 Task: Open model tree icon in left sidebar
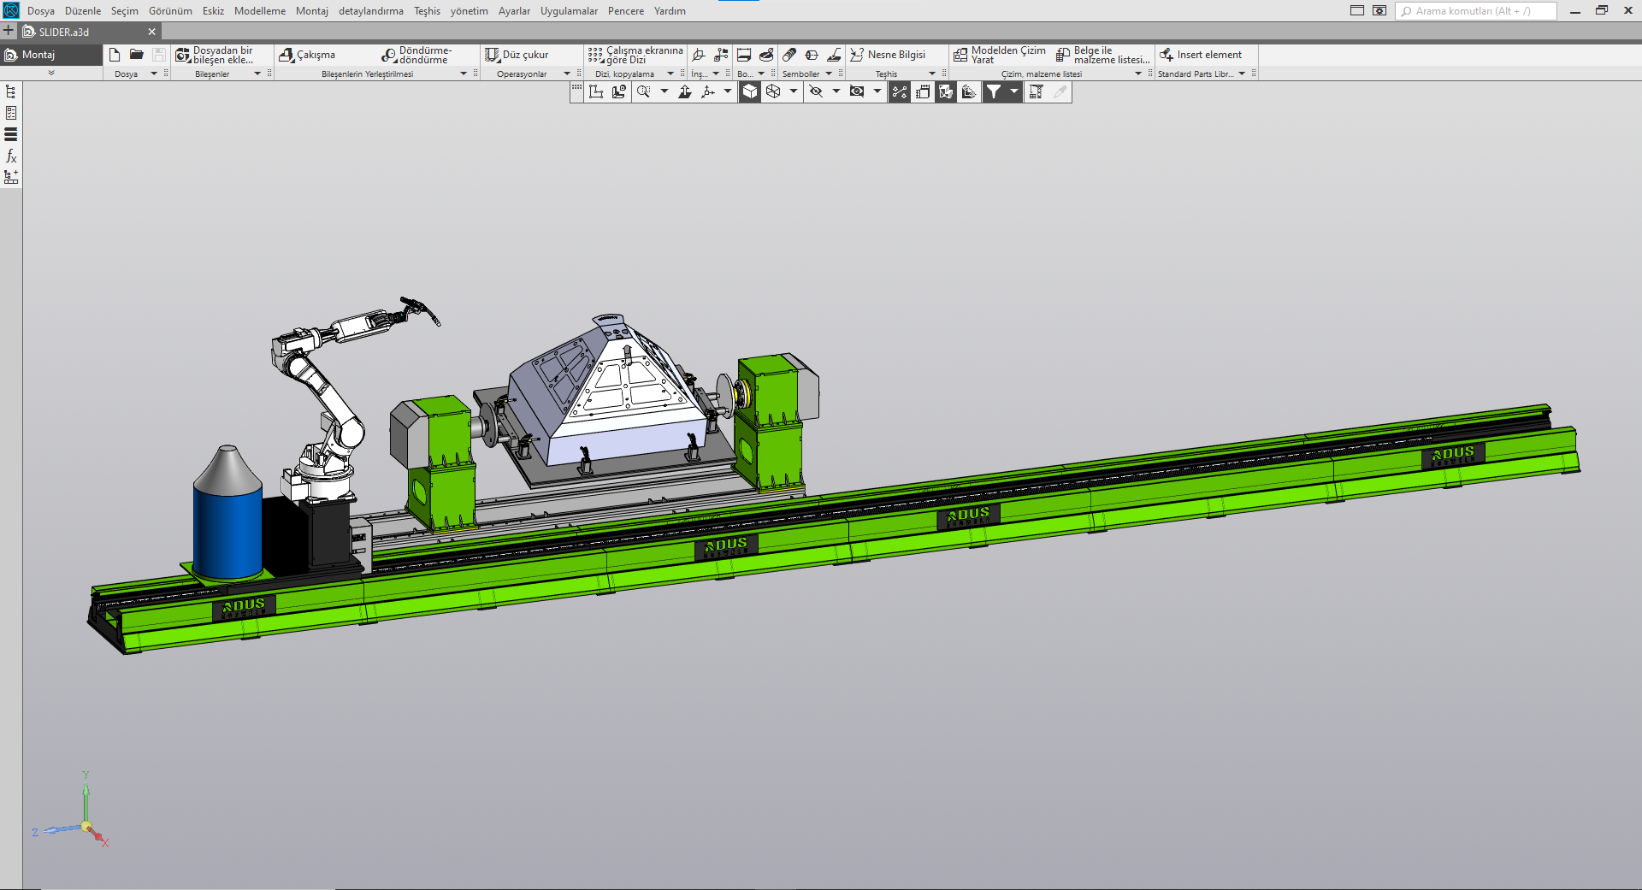pos(11,91)
